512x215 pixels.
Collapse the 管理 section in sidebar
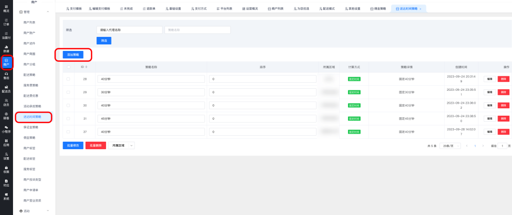tap(47, 11)
